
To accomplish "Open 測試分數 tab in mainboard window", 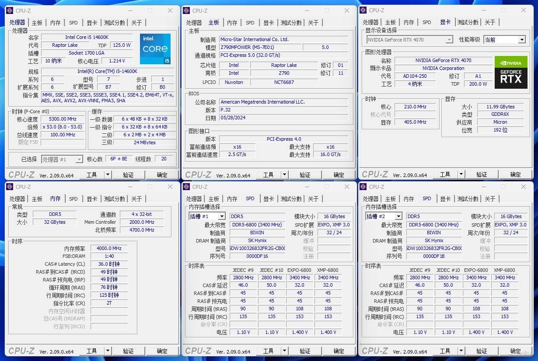I will (x=291, y=23).
